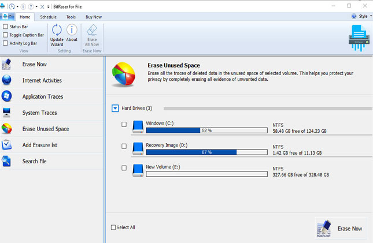Switch to the Schedule tab
Viewport: 373px width, 243px height.
pyautogui.click(x=49, y=17)
